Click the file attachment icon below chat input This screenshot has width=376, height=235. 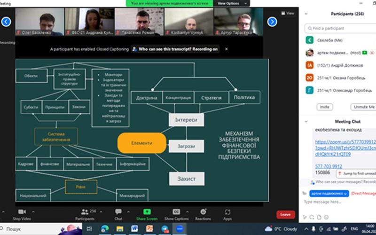point(319,217)
